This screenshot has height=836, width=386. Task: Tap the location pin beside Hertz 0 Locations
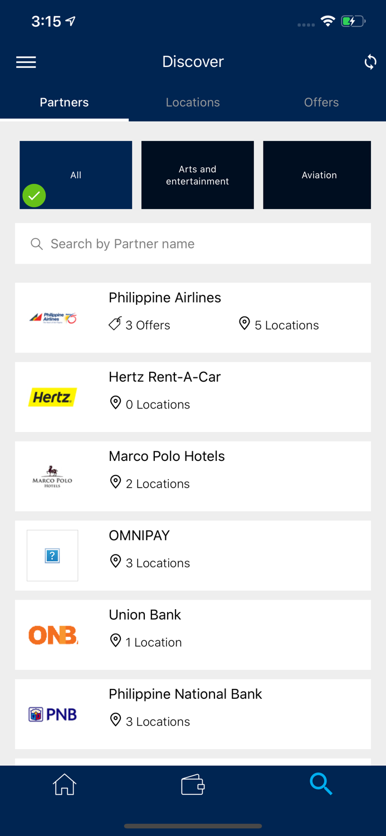point(115,402)
